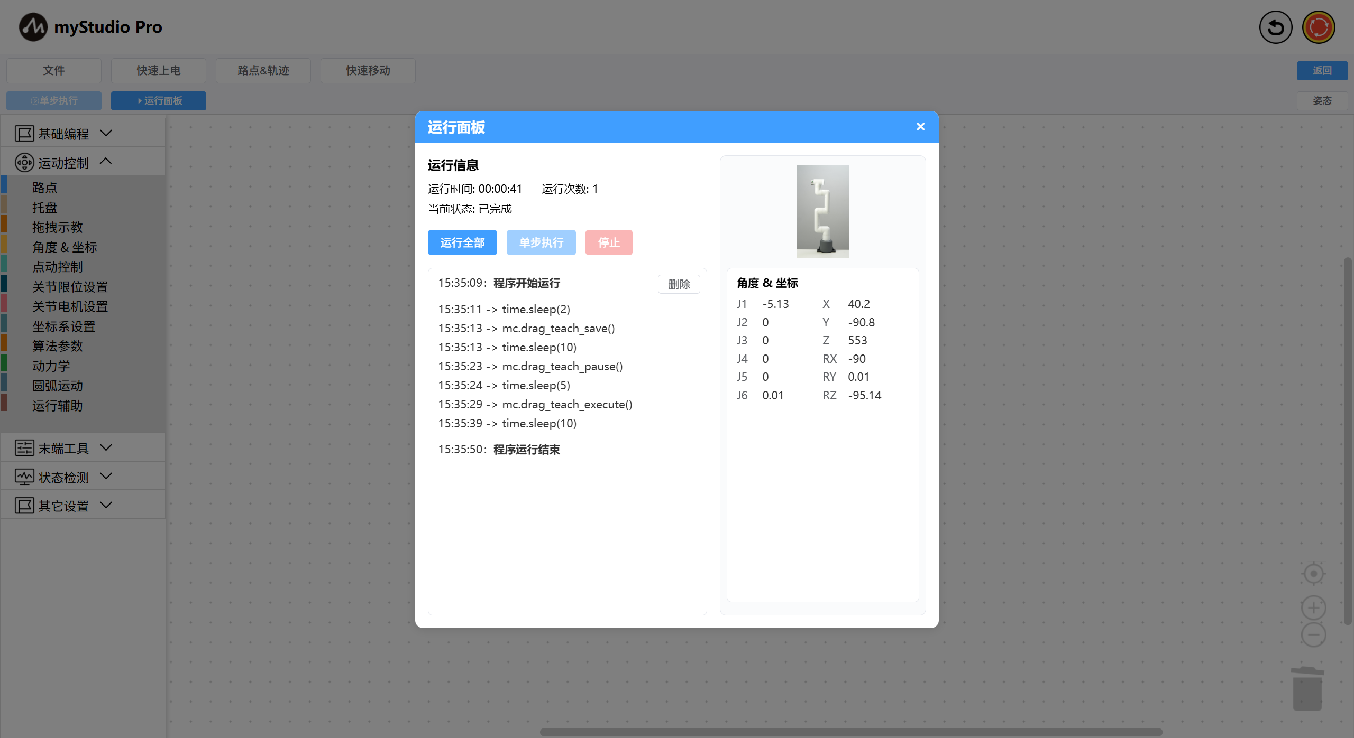The width and height of the screenshot is (1354, 738).
Task: Open the 路点&轨迹 menu
Action: pyautogui.click(x=263, y=70)
